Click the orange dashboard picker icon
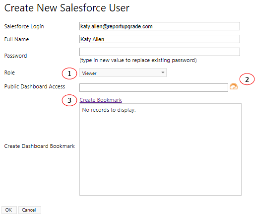The width and height of the screenshot is (255, 219). click(x=234, y=86)
